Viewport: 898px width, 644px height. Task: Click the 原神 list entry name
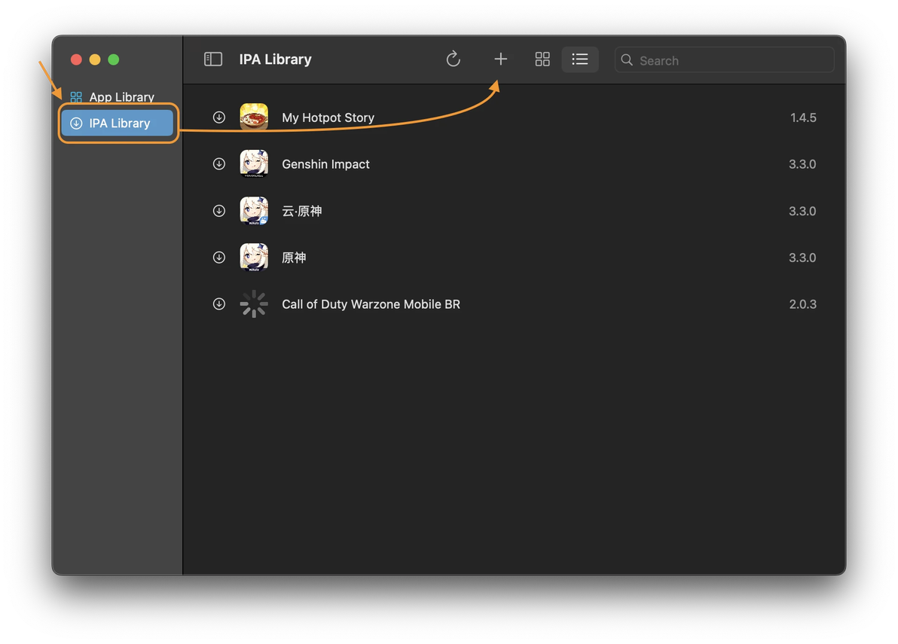click(294, 258)
